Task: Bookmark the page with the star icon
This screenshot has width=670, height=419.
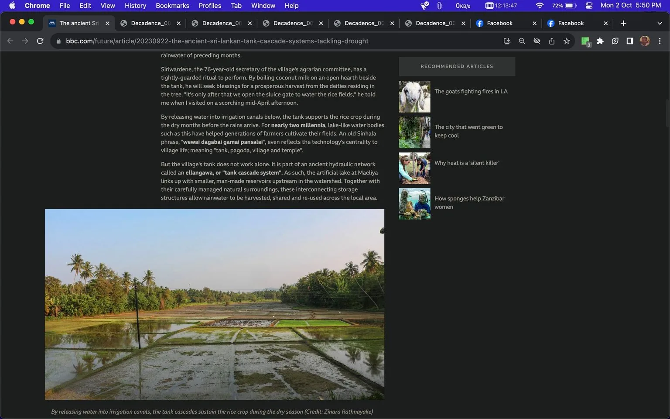Action: (x=567, y=41)
